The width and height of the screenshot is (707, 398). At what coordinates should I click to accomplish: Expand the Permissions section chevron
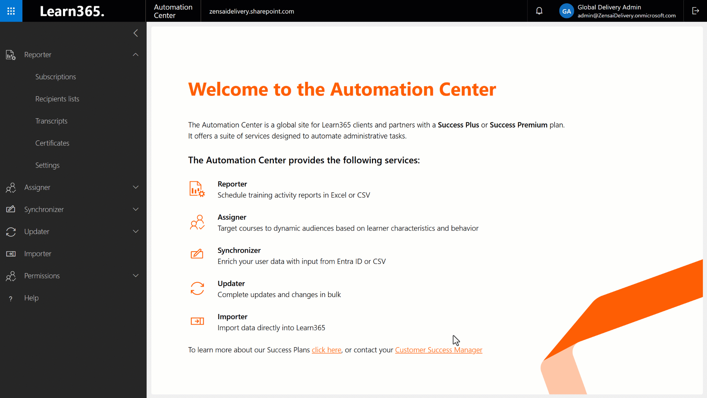[136, 275]
